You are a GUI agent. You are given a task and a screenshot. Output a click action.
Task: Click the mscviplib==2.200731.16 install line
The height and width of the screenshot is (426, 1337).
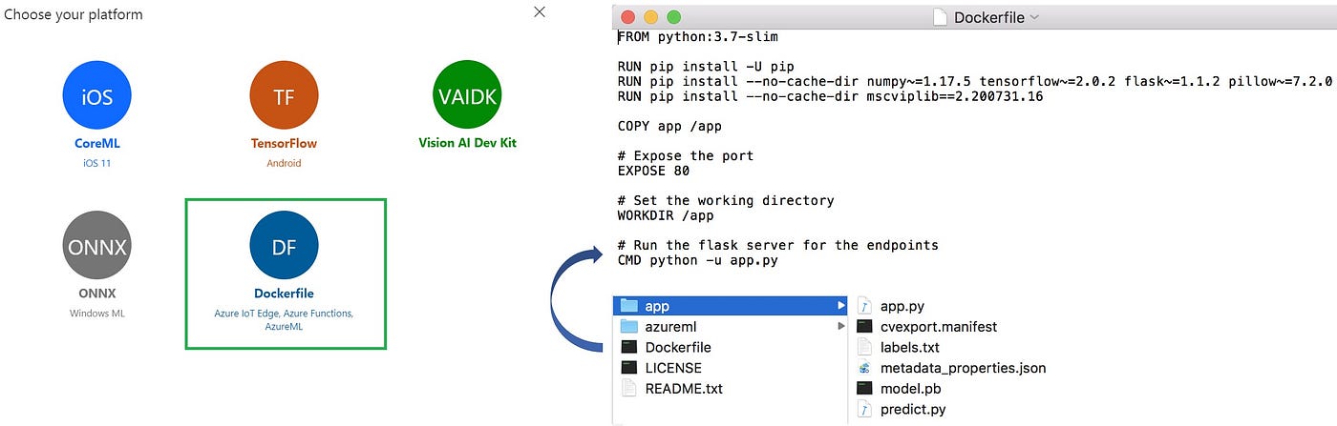[x=830, y=96]
